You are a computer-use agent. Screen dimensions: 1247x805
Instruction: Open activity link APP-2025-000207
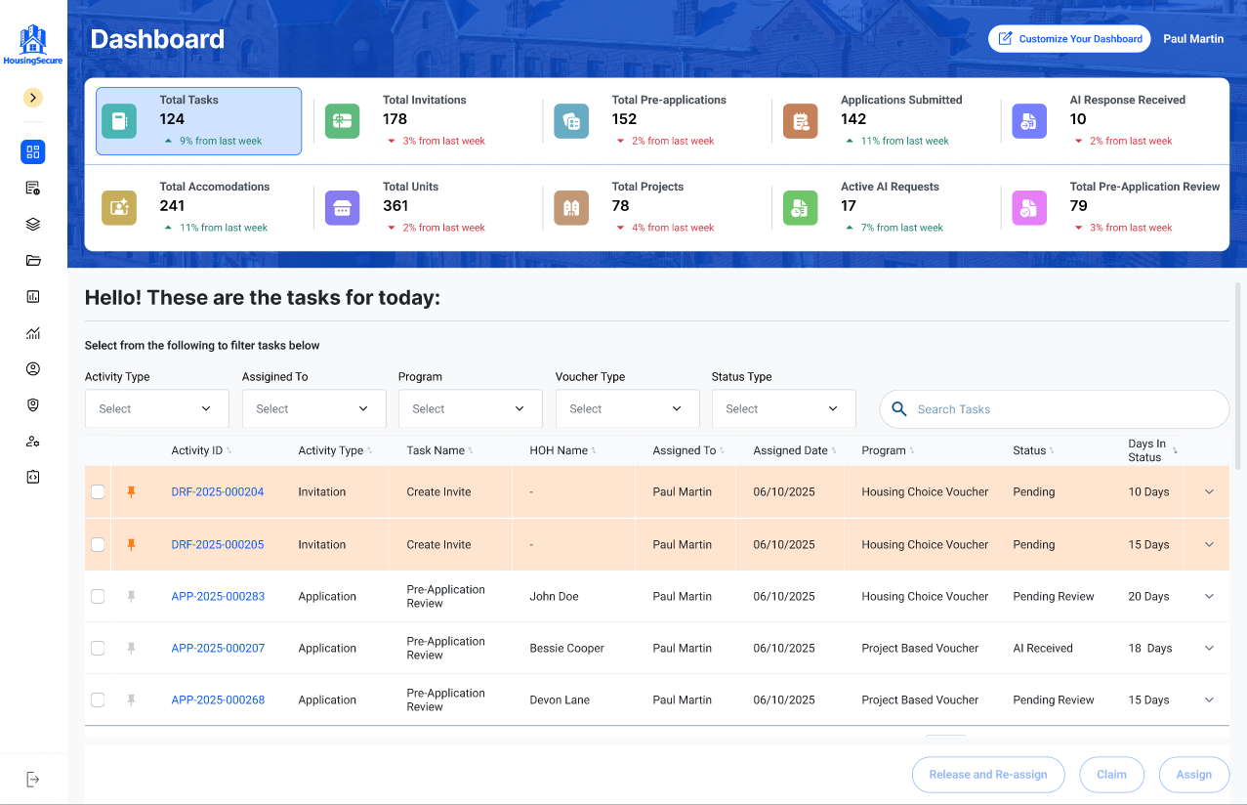pos(218,648)
